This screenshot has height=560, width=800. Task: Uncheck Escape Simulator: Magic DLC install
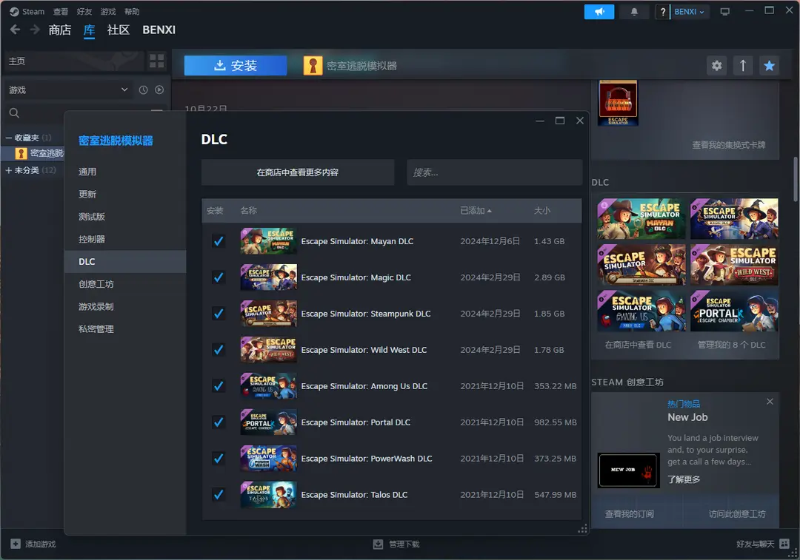(x=219, y=277)
